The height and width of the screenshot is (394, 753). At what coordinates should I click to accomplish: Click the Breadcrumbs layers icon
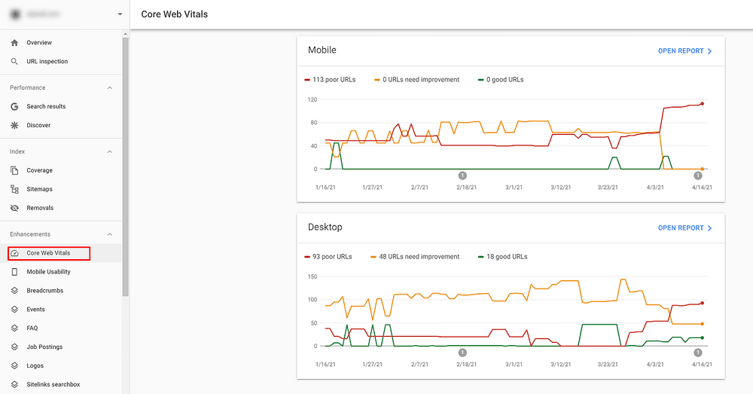click(14, 291)
